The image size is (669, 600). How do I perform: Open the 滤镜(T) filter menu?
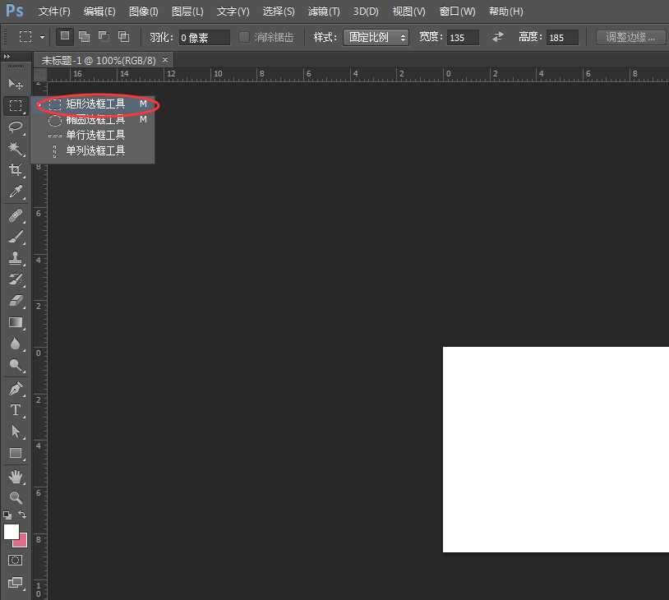[324, 12]
